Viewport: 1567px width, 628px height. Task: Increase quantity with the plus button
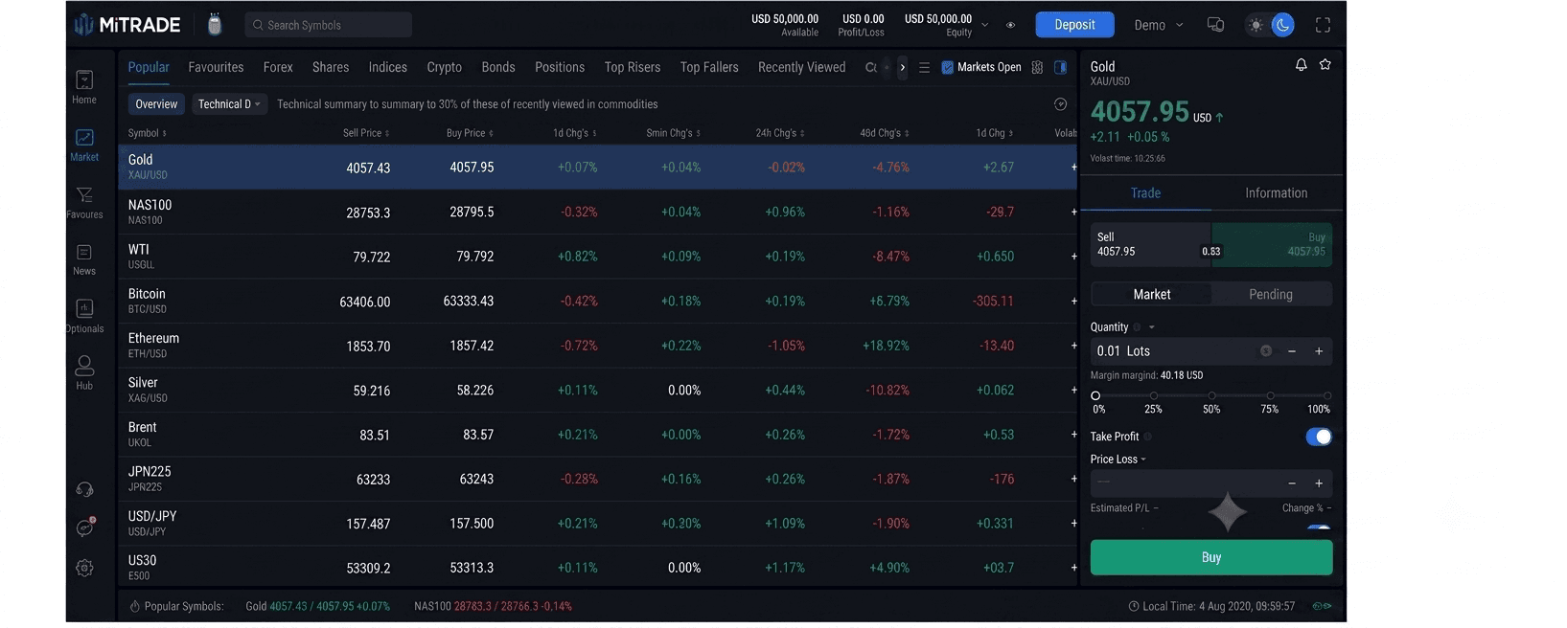click(x=1319, y=351)
